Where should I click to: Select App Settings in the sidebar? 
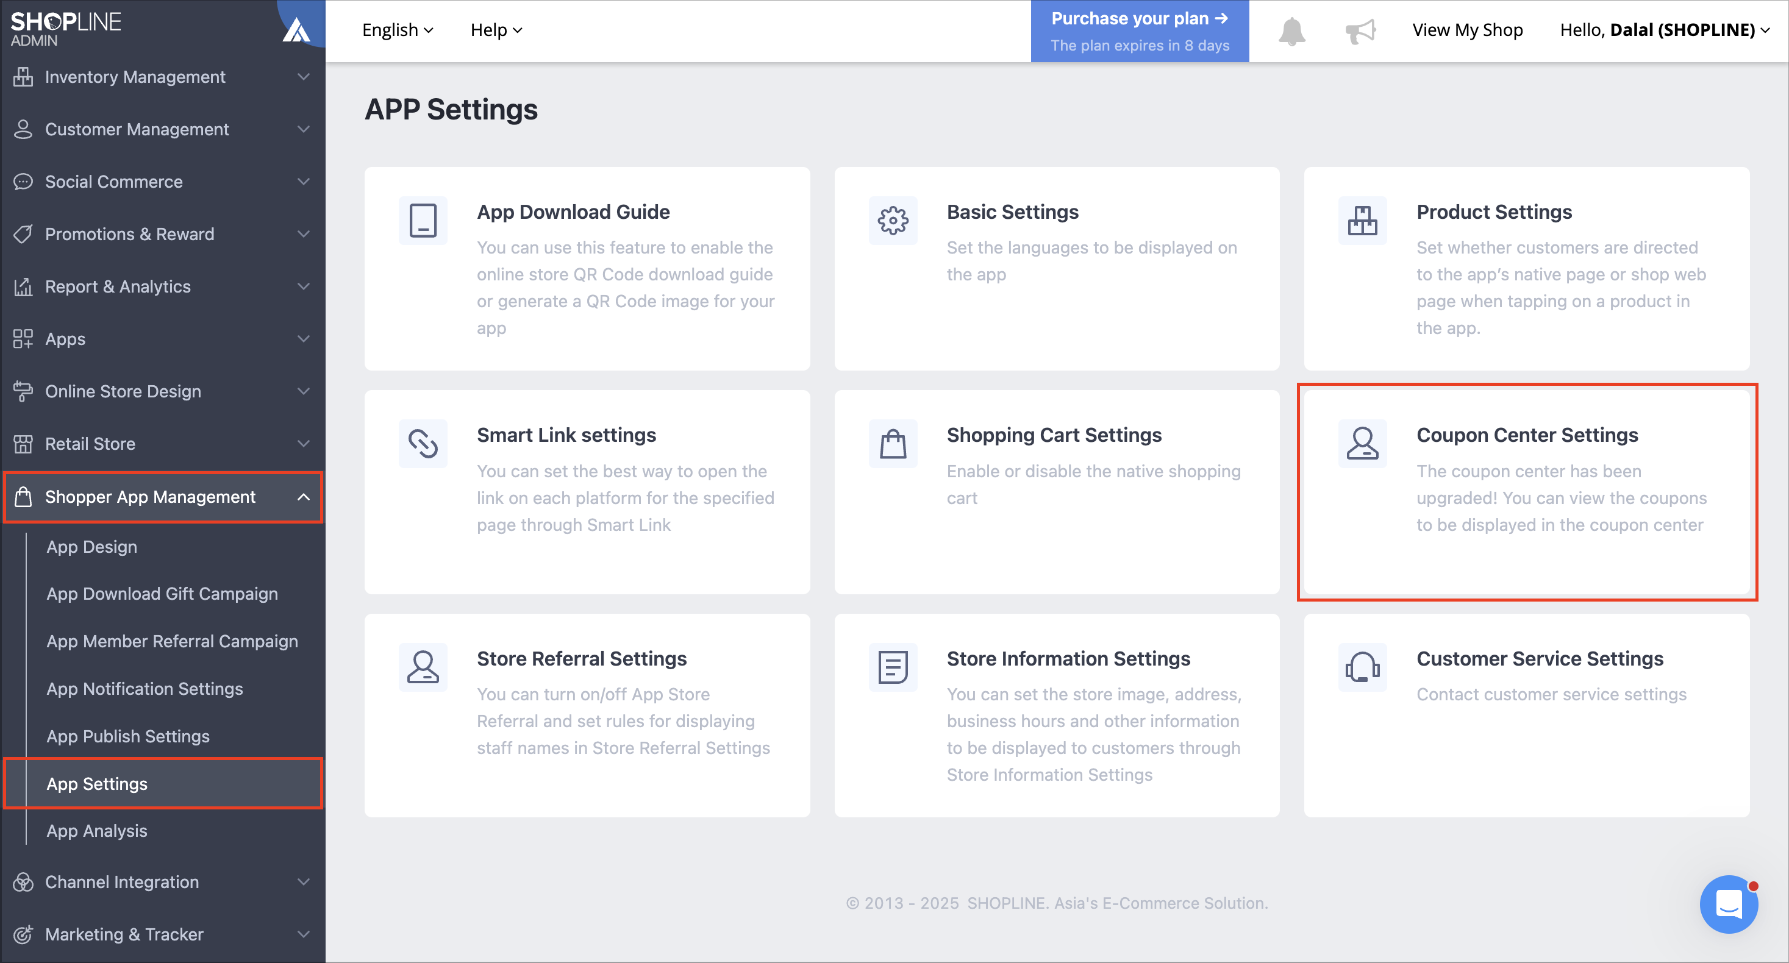(x=163, y=784)
